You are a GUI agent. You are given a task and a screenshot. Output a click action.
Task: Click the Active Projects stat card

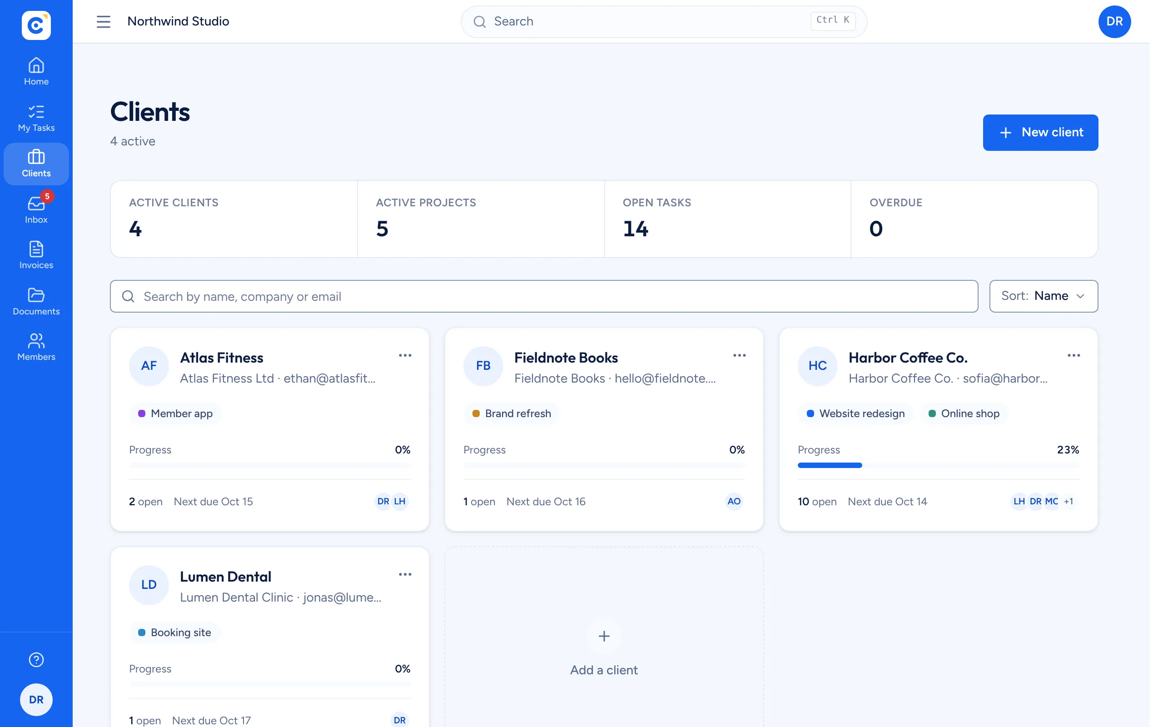click(481, 219)
